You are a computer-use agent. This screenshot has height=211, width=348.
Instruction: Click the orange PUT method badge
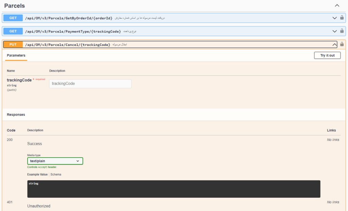click(x=13, y=45)
